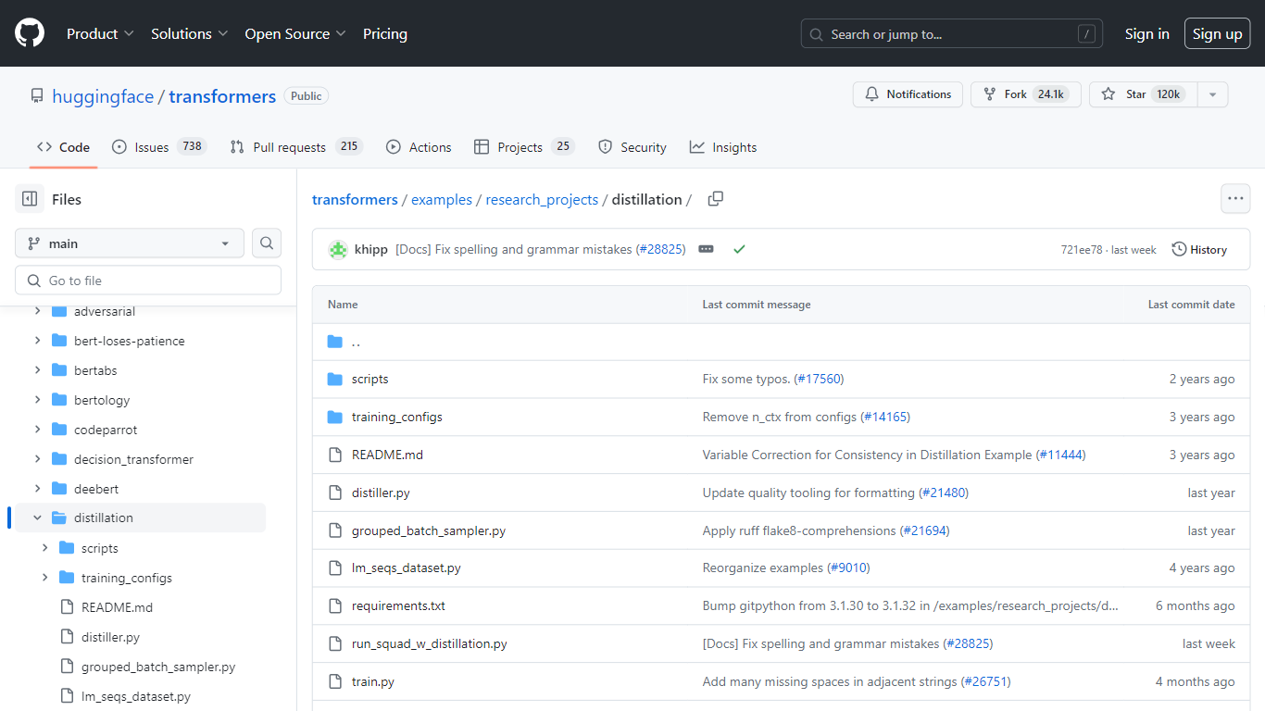Click the slash shortcut icon in search
This screenshot has height=711, width=1265.
point(1087,34)
